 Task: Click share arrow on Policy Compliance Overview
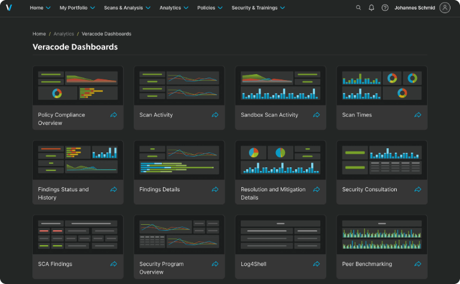[114, 115]
